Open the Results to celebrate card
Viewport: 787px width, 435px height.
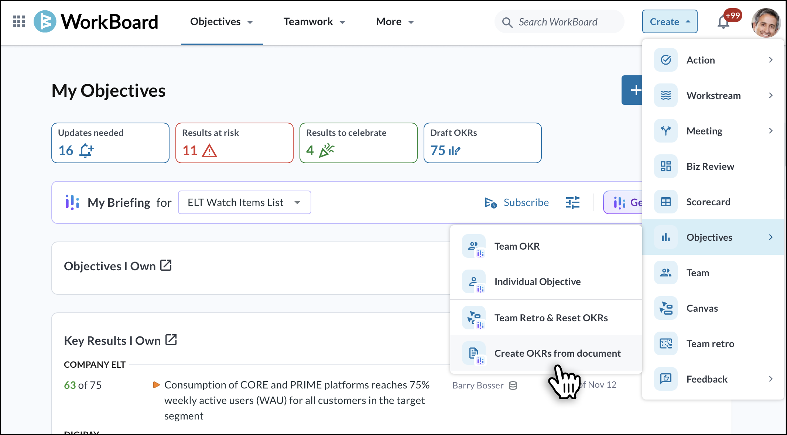[x=359, y=143]
